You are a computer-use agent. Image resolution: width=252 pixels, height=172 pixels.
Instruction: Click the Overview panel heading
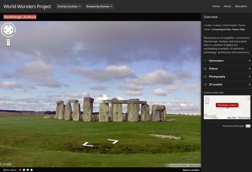click(x=210, y=17)
